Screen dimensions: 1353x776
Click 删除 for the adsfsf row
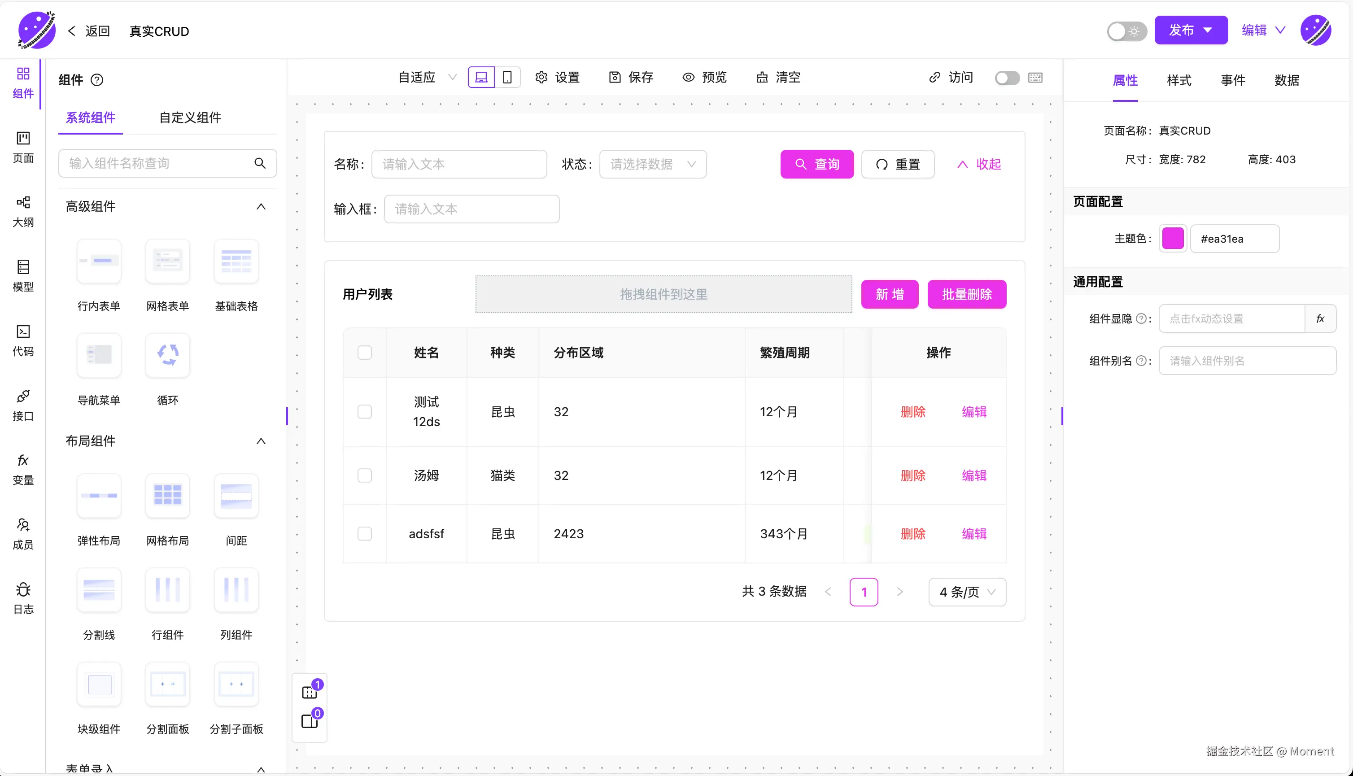(x=912, y=533)
